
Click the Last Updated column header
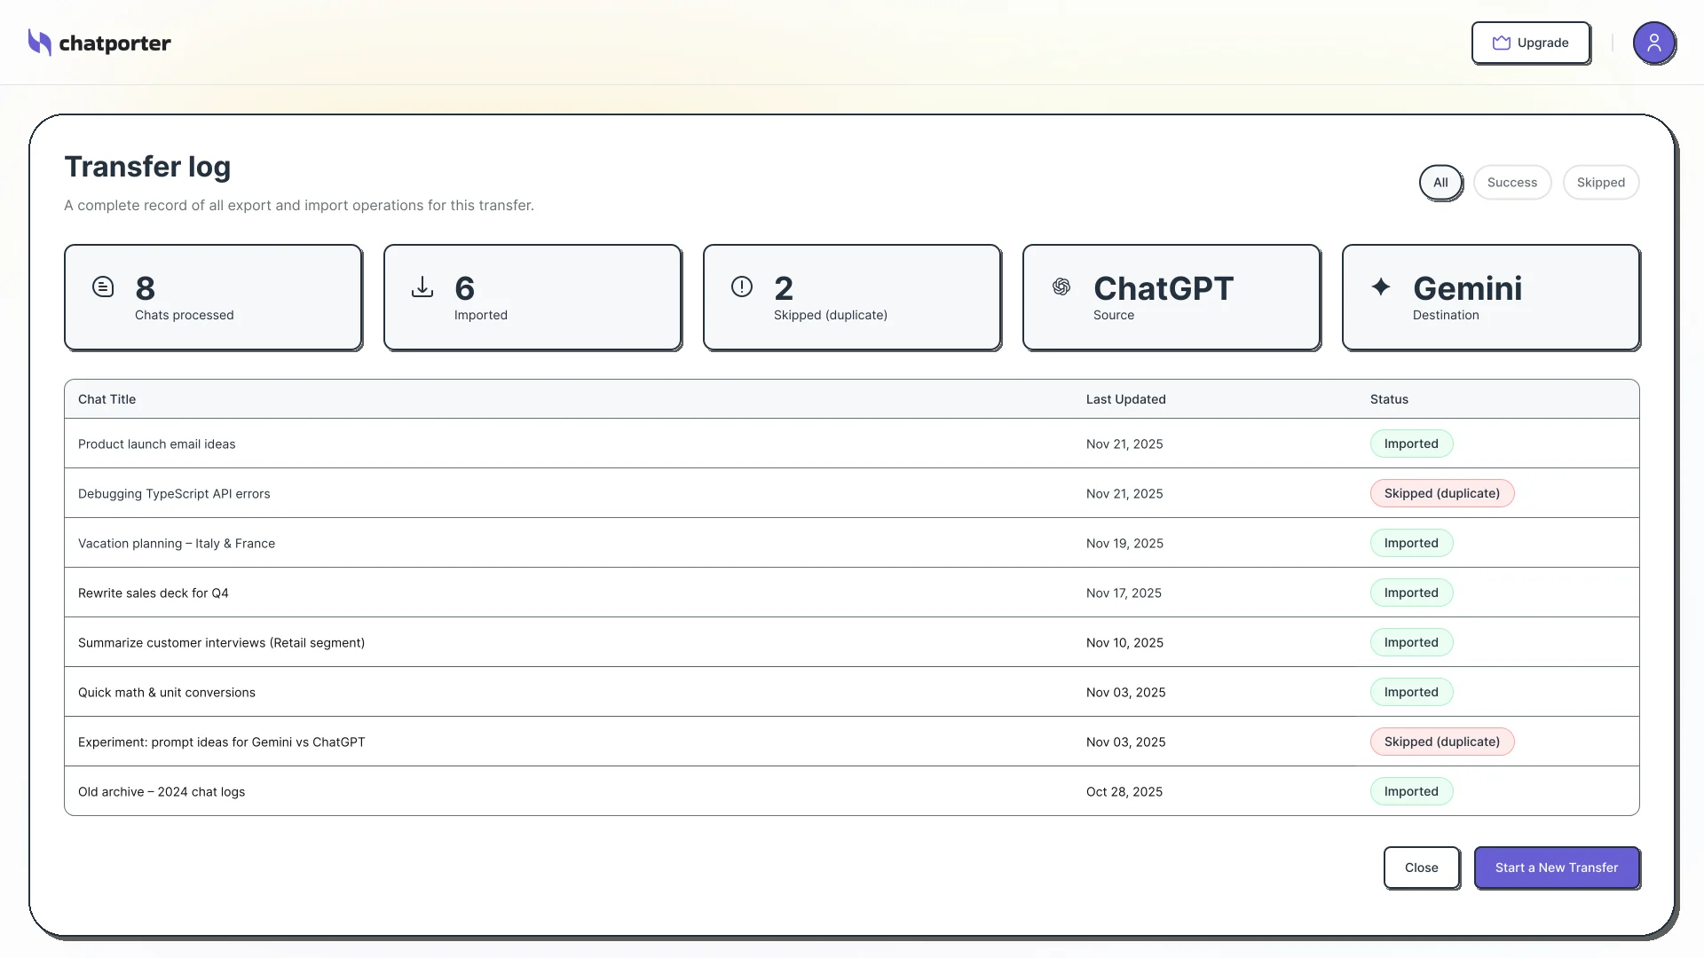(1125, 399)
